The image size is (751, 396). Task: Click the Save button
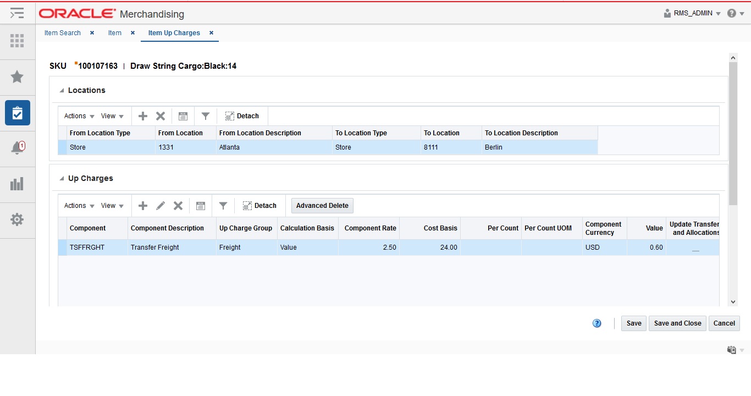[x=634, y=323]
